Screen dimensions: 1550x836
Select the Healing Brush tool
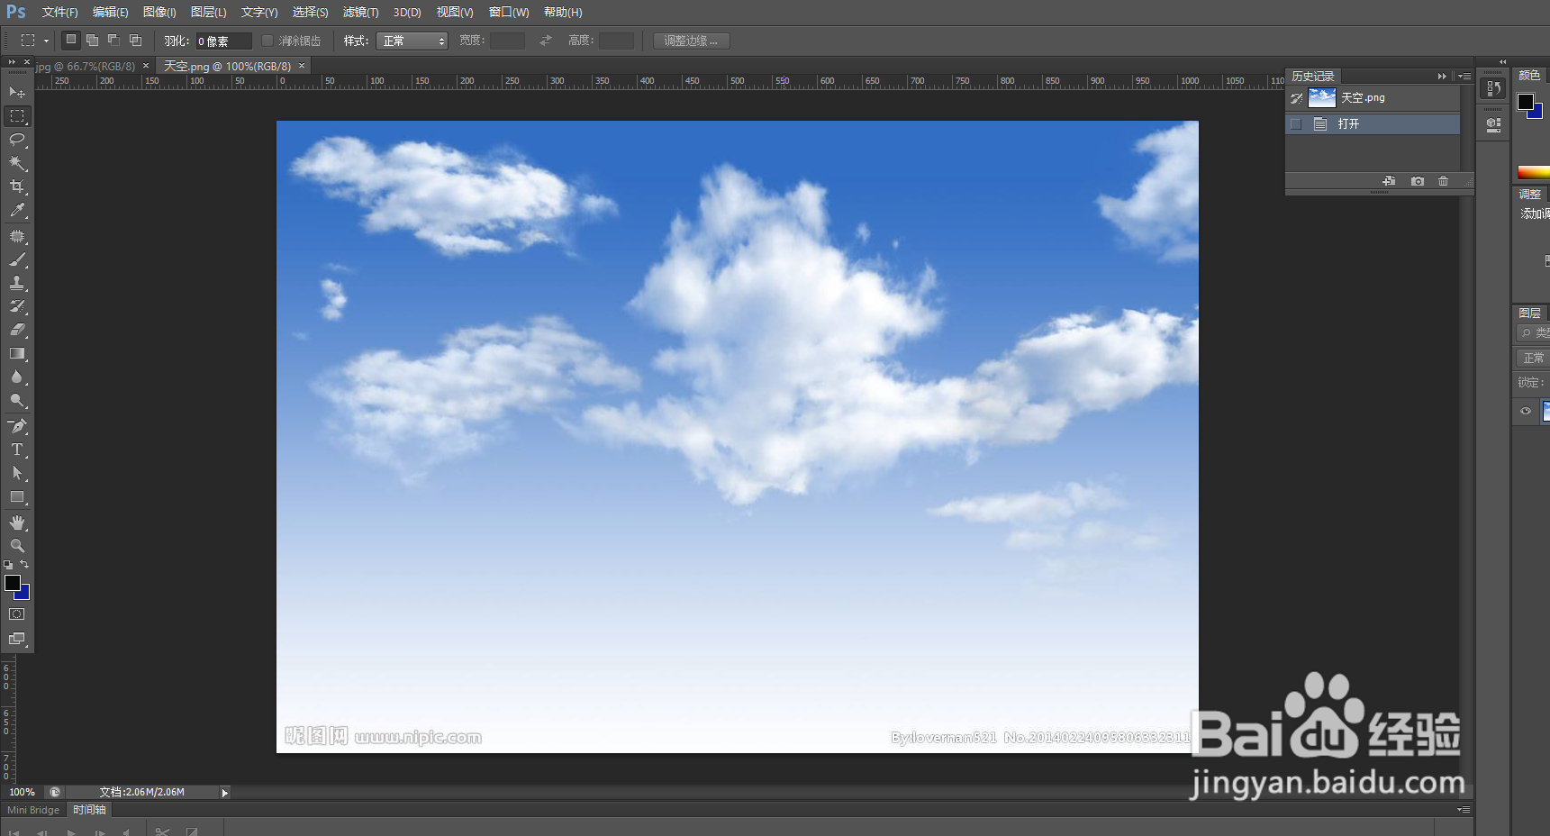(x=17, y=236)
